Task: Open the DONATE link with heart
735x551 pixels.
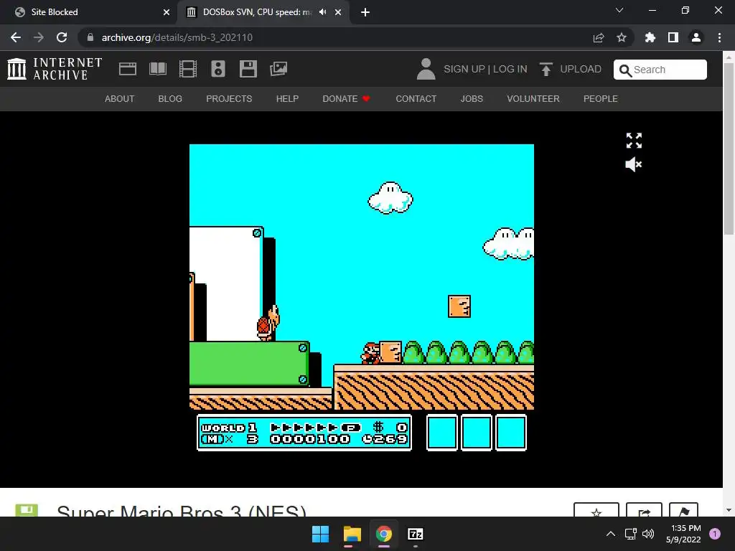Action: click(347, 99)
